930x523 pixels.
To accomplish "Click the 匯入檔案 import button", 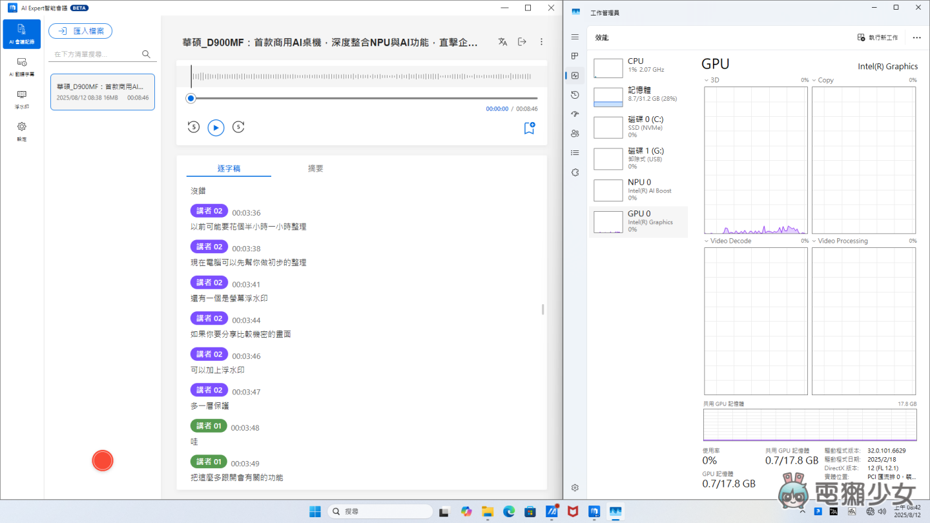I will point(81,31).
